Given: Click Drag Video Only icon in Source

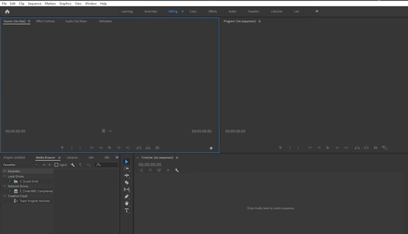Looking at the screenshot, I should 103,131.
